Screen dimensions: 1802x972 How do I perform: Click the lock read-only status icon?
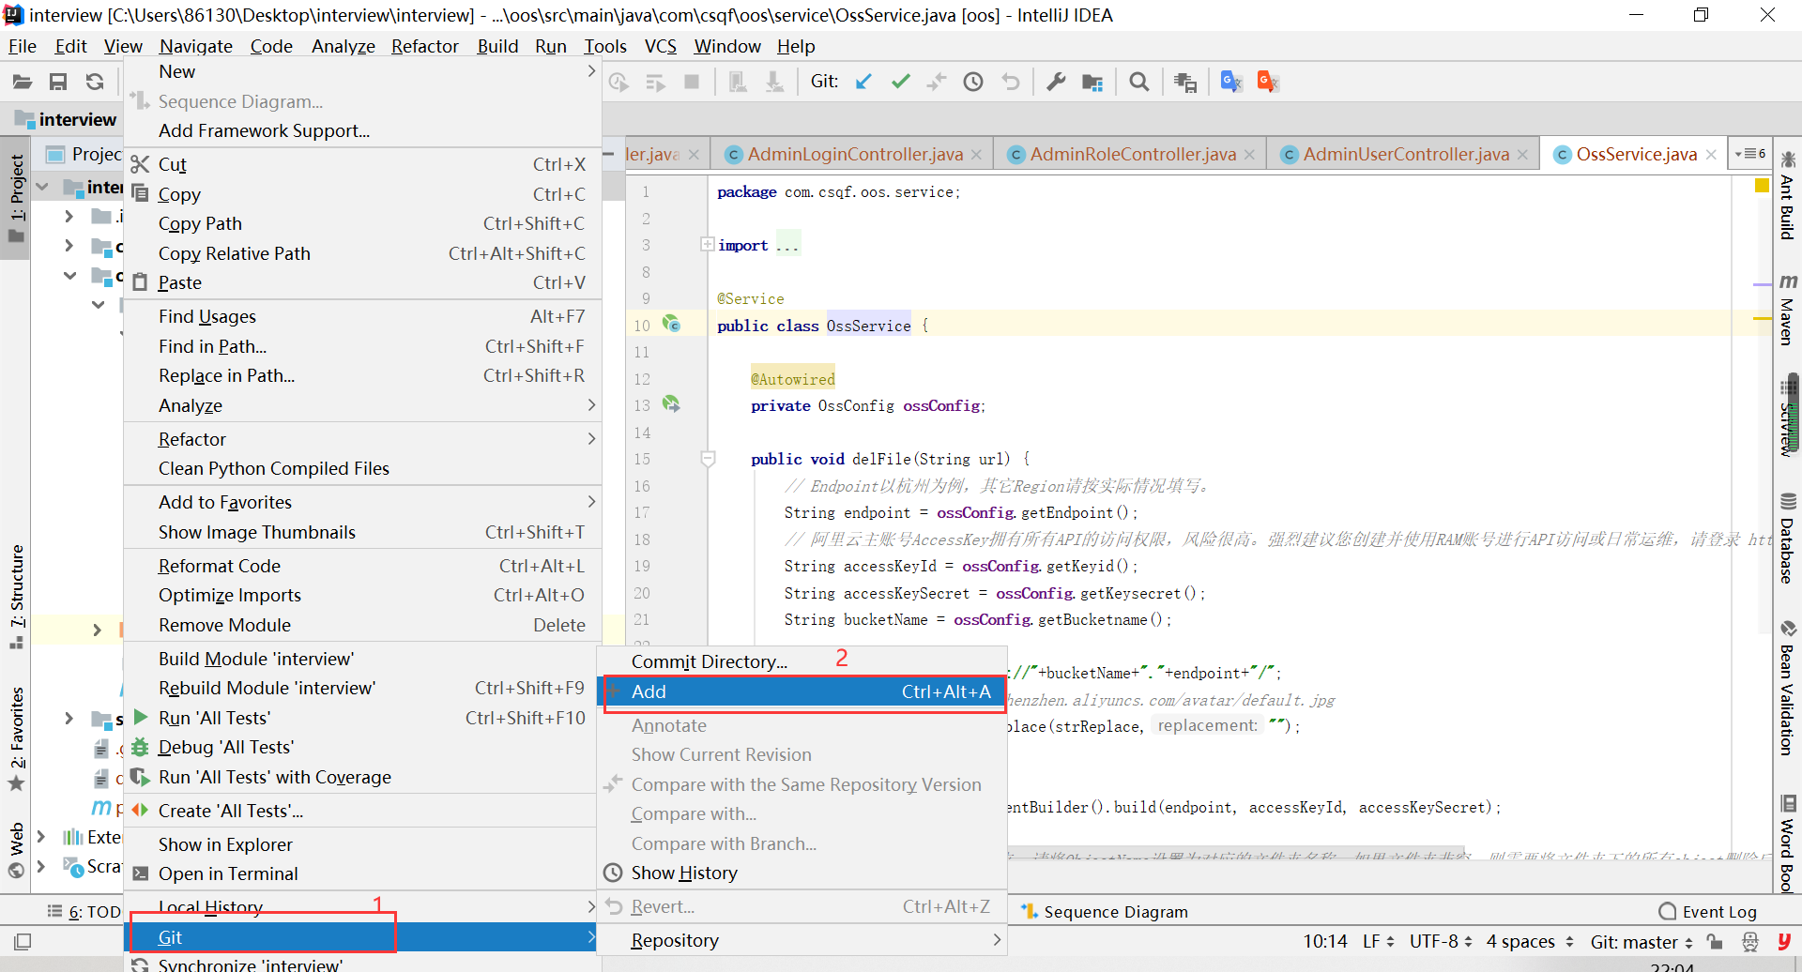click(x=1715, y=941)
